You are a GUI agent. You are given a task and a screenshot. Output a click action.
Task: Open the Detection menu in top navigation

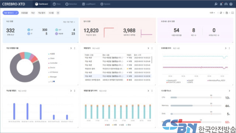coord(71,4)
